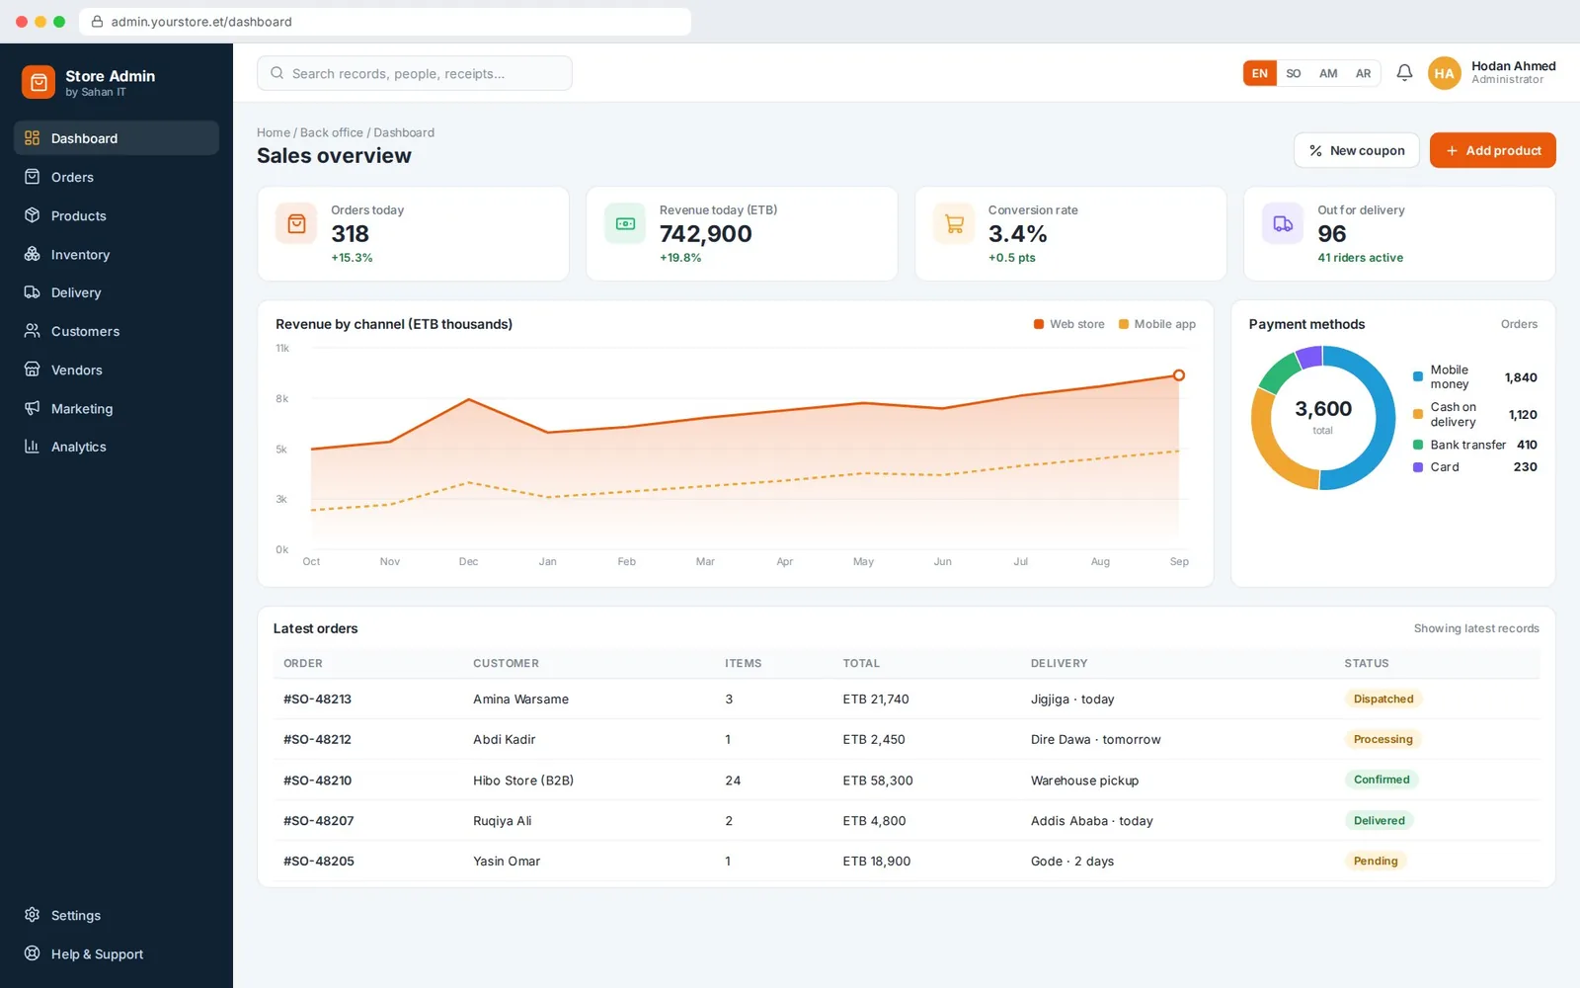The image size is (1580, 988).
Task: Click the Sep data point on chart
Action: tap(1179, 375)
